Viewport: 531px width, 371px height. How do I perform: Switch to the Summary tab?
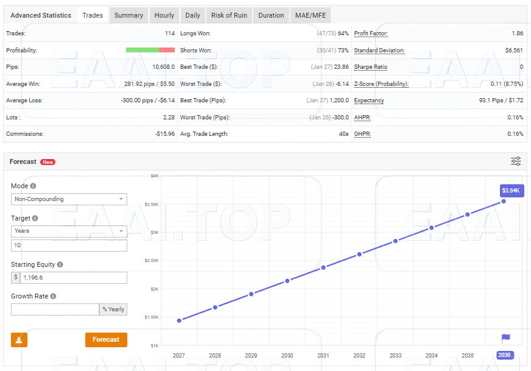pyautogui.click(x=128, y=15)
